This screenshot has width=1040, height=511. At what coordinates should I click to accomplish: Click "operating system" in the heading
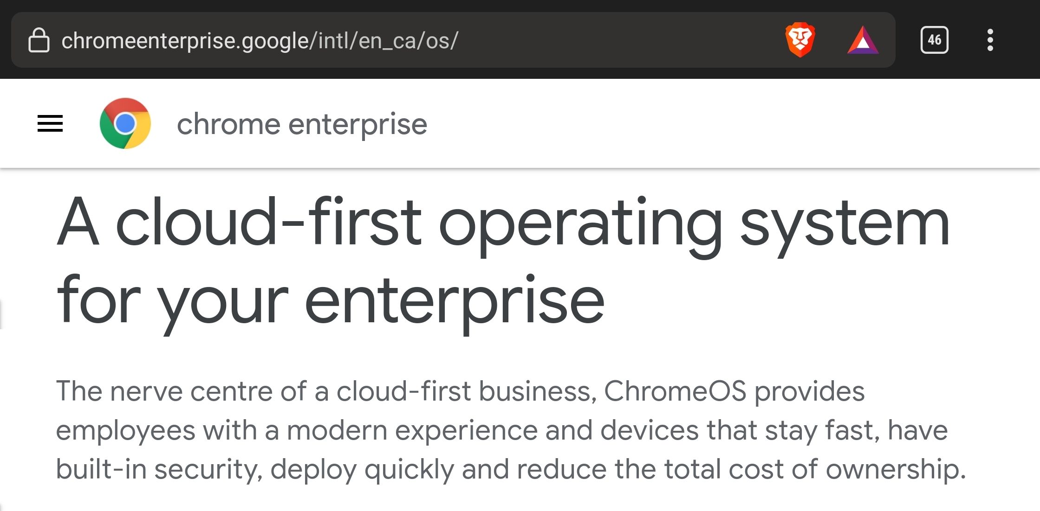pyautogui.click(x=694, y=222)
